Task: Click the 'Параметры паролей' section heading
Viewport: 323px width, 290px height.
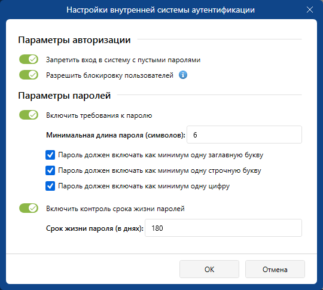Action: (x=65, y=96)
